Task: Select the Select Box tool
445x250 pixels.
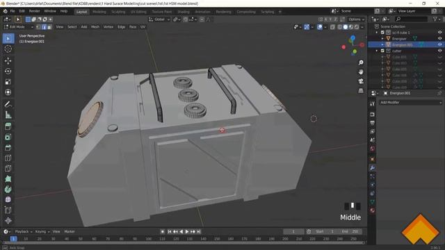Action: pos(8,39)
